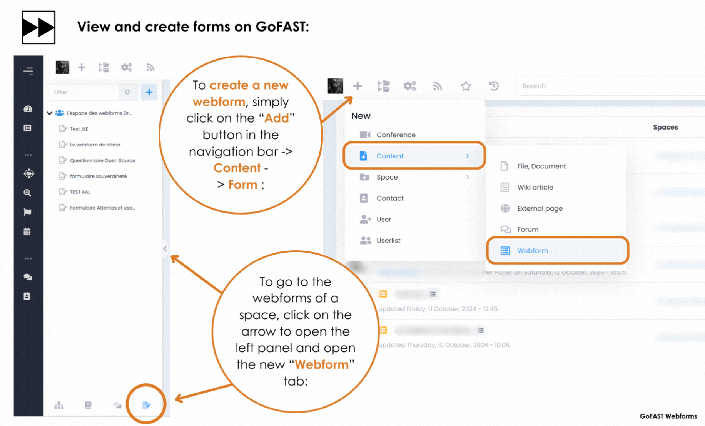The image size is (705, 426).
Task: Click the blue plus button above the tree
Action: [149, 92]
